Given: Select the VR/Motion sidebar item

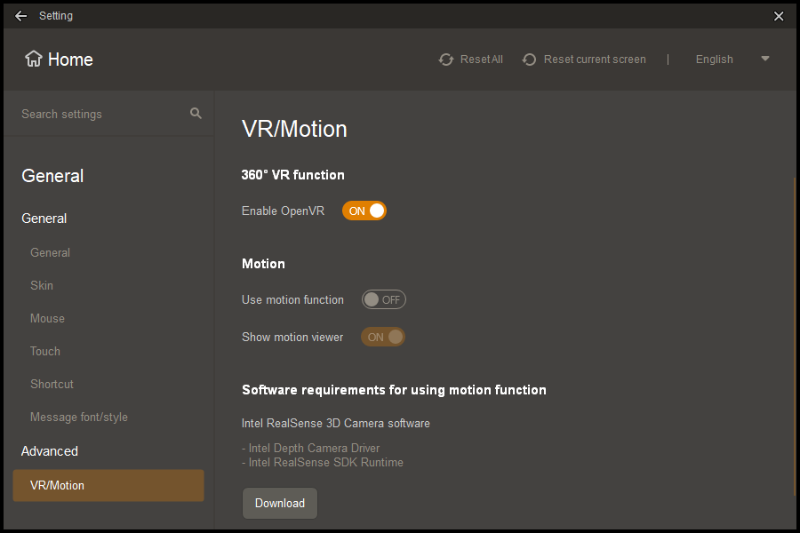Looking at the screenshot, I should (108, 486).
